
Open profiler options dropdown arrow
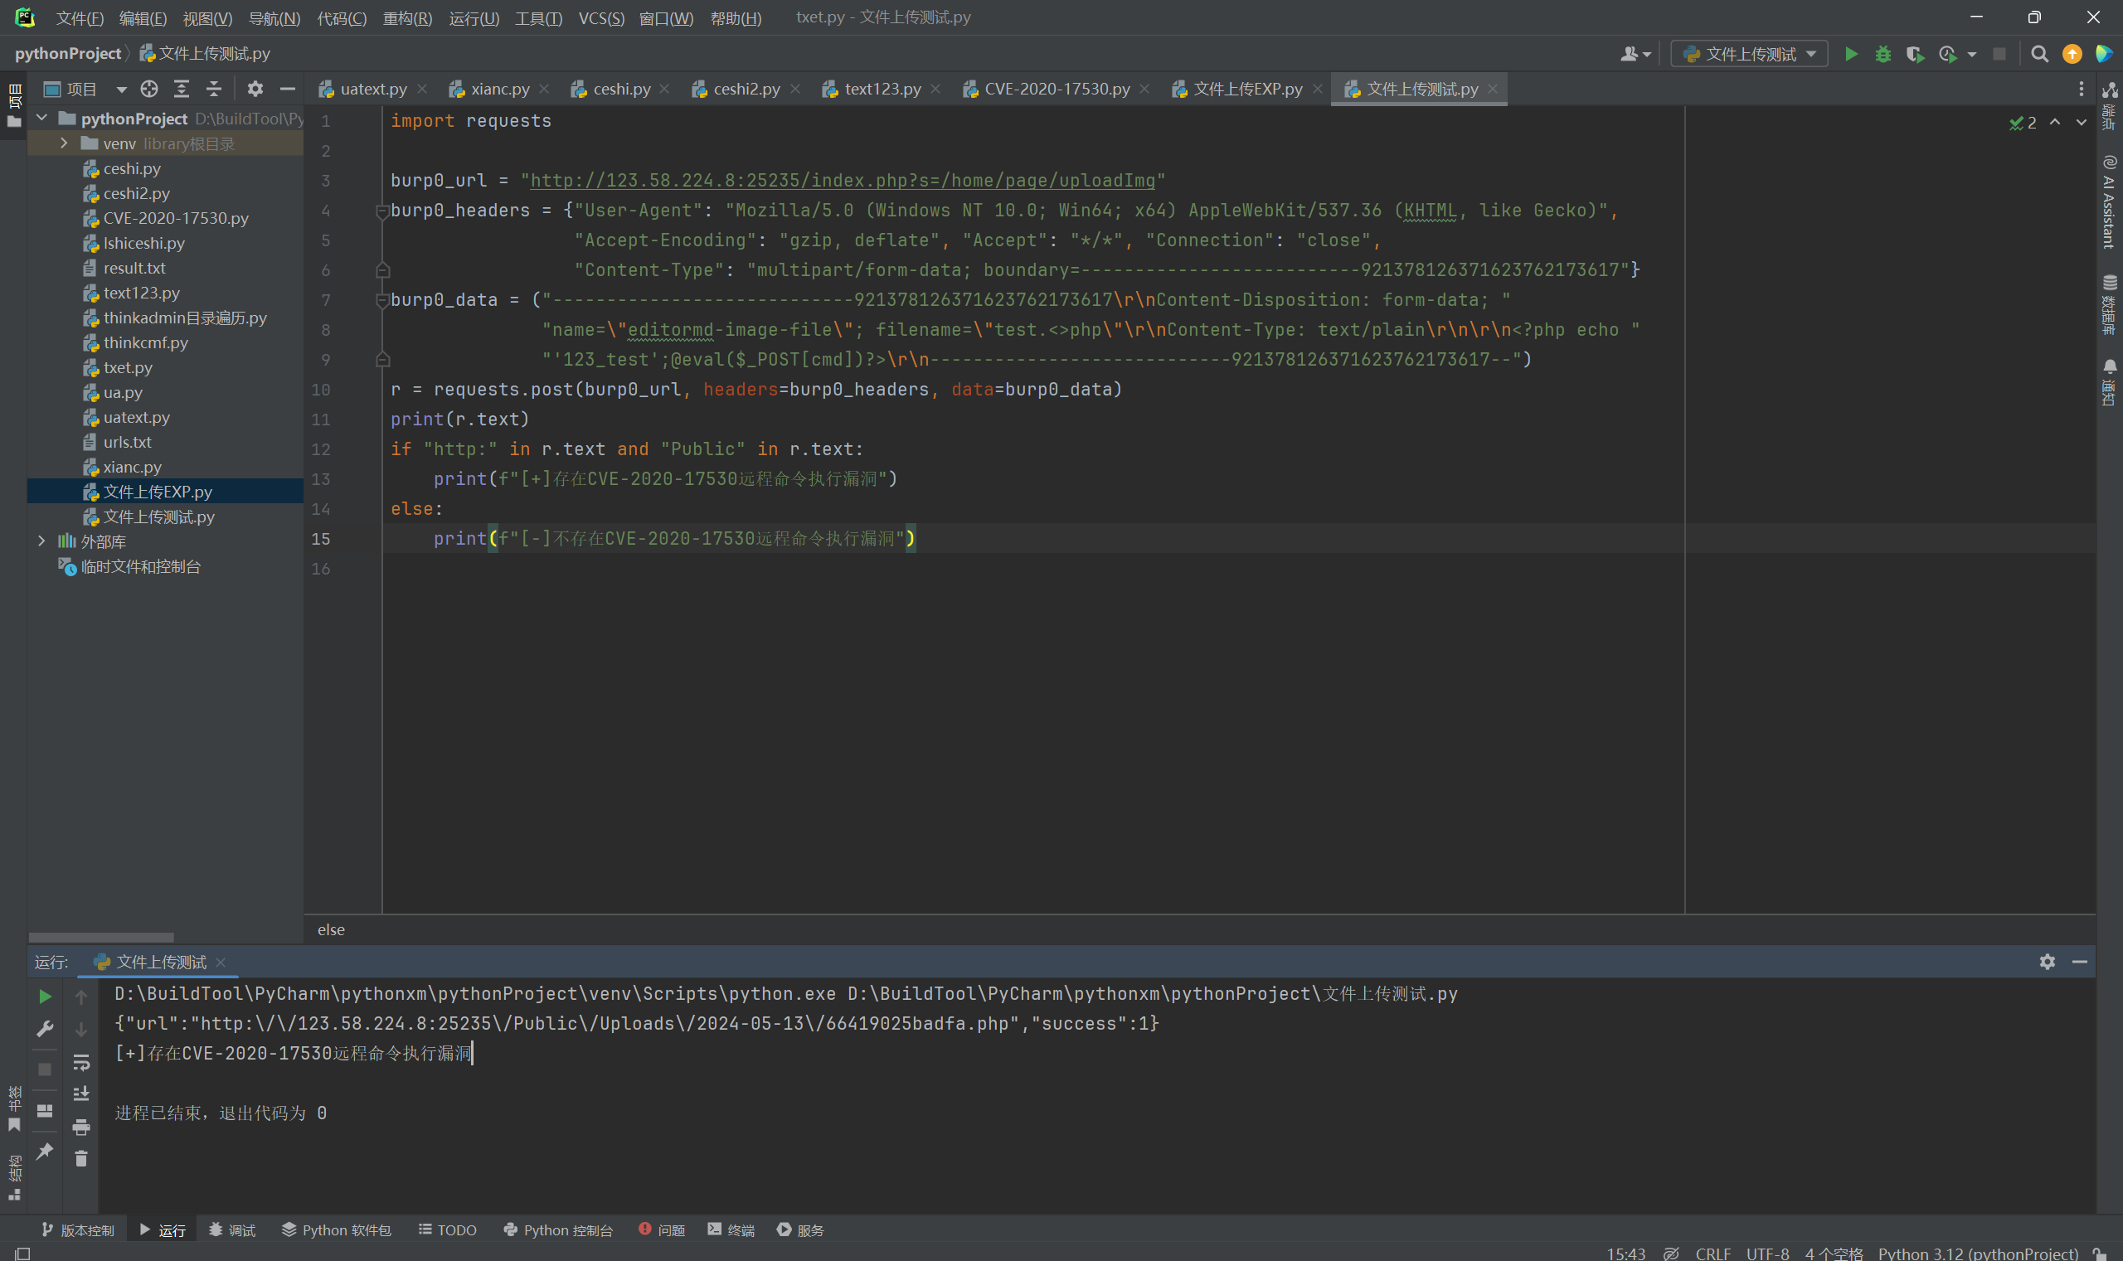click(1972, 55)
